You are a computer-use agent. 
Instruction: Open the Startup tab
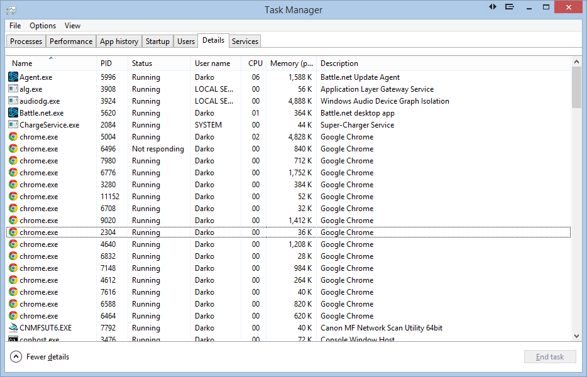click(x=157, y=41)
